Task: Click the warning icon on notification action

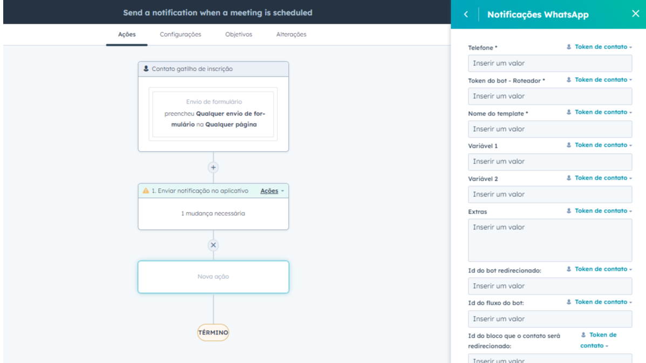Action: [x=146, y=191]
